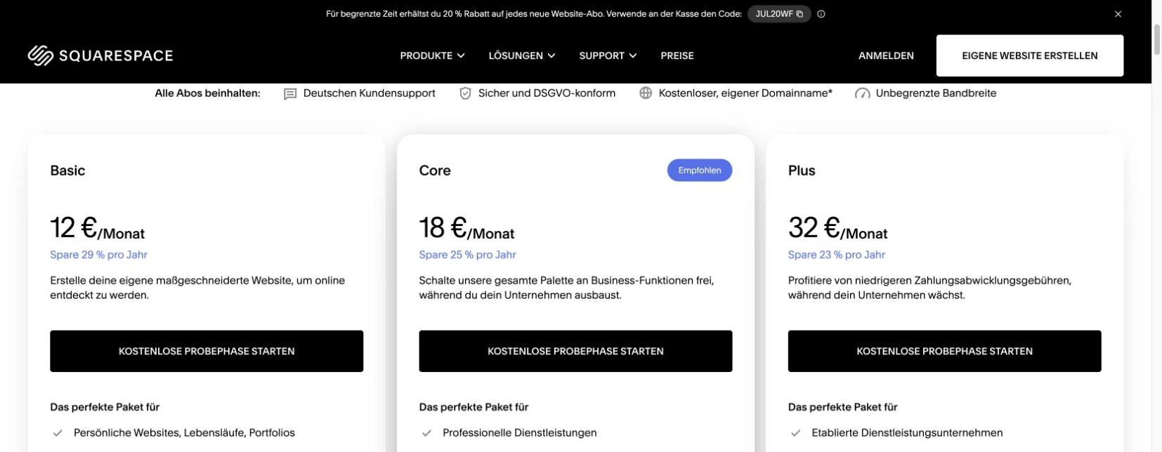Click 'Kostenloser, eigener Domainname*' text
Image resolution: width=1162 pixels, height=452 pixels.
(x=745, y=93)
